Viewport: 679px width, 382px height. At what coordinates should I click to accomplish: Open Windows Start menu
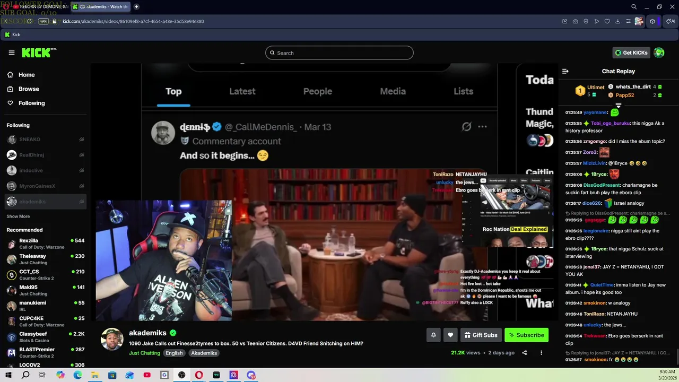8,375
